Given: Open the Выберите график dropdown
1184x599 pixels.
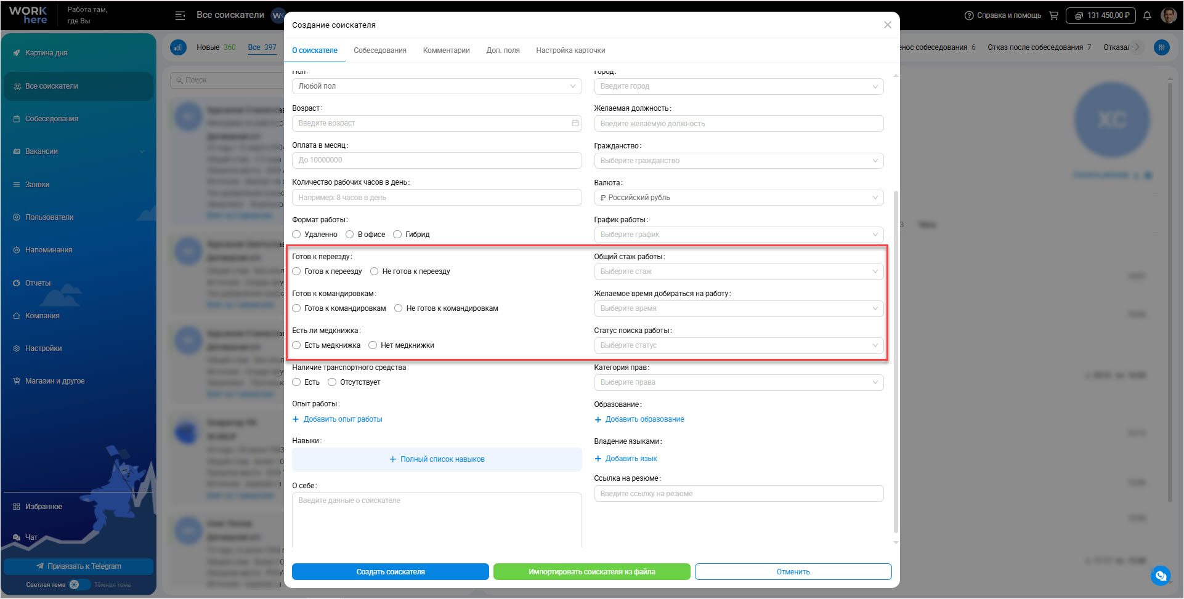Looking at the screenshot, I should click(739, 235).
